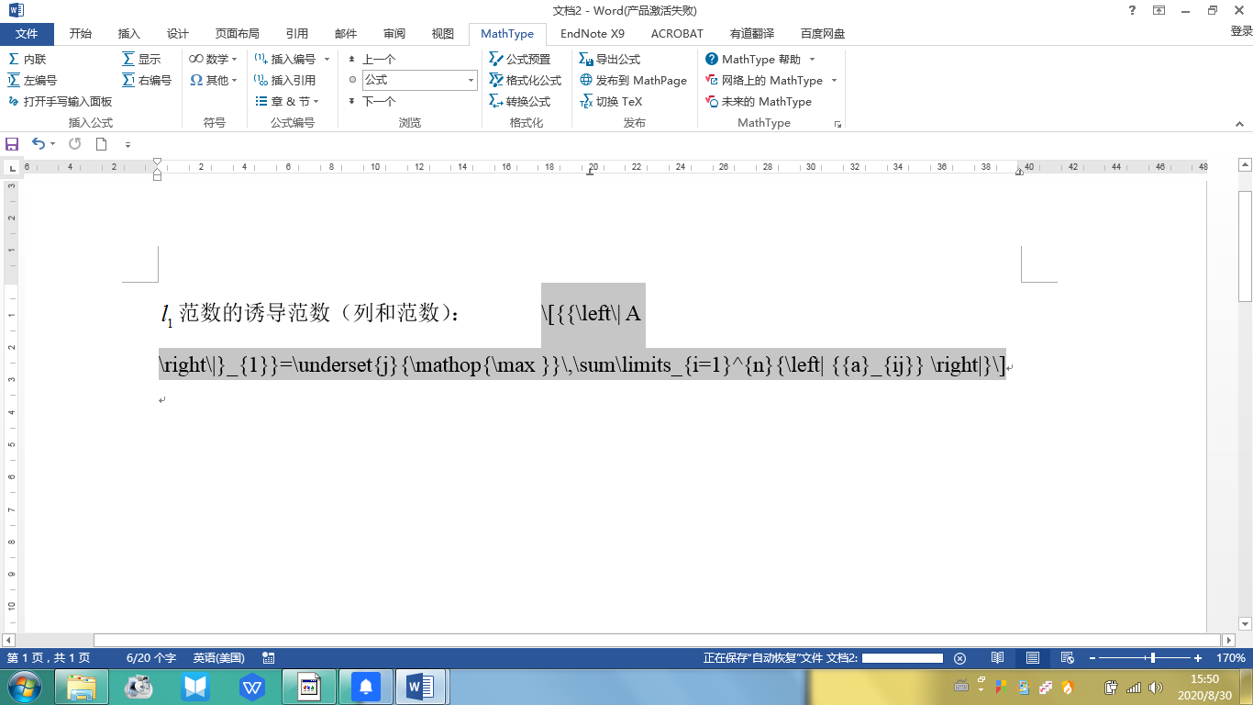1253x705 pixels.
Task: Open Word help question mark
Action: [1133, 10]
